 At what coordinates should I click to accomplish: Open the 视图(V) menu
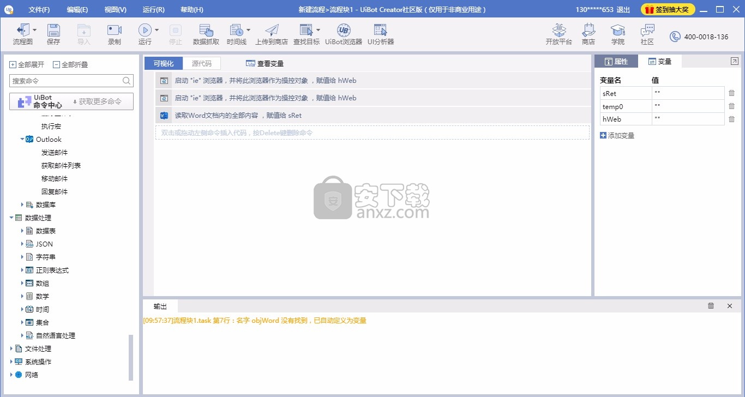click(116, 10)
